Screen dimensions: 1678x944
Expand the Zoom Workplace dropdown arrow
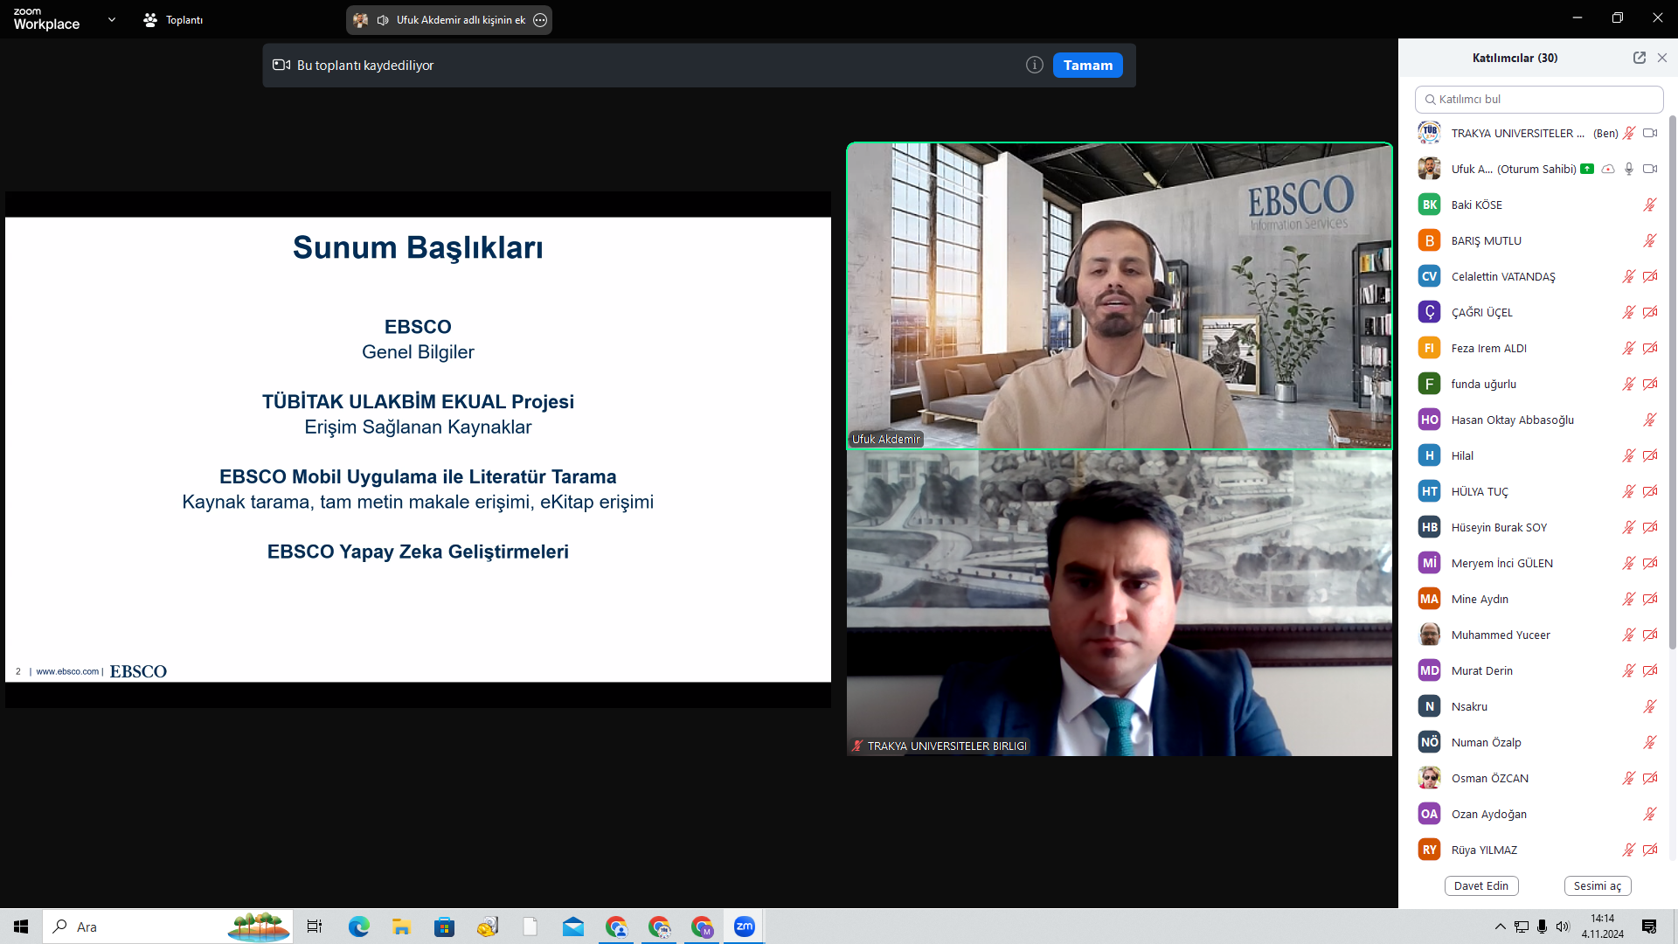[x=111, y=19]
